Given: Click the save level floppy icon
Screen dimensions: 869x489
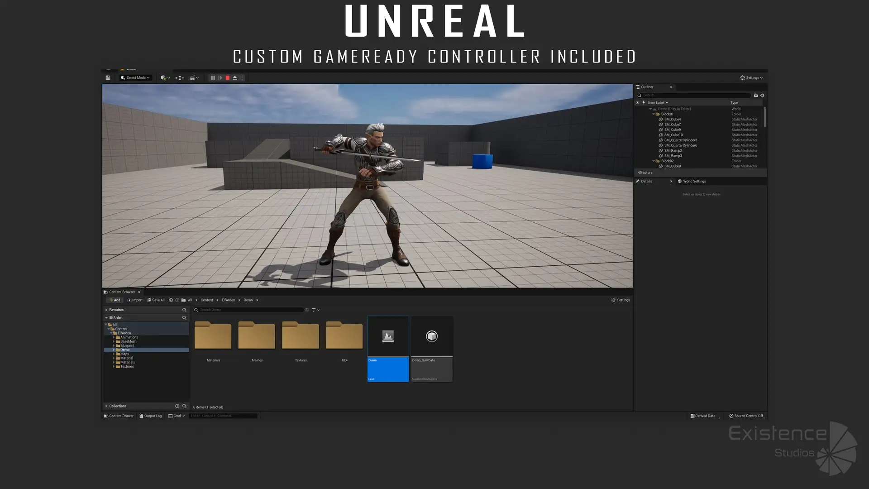Looking at the screenshot, I should [108, 78].
